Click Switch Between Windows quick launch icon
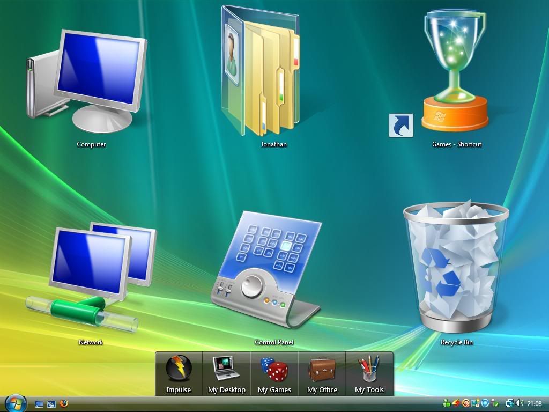Viewport: 549px width, 412px height. [51, 404]
